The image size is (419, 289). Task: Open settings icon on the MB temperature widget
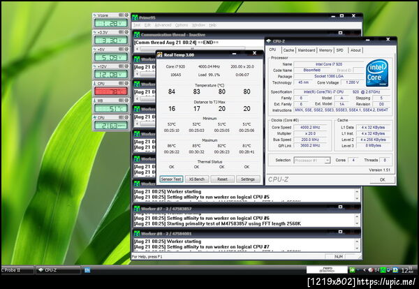click(x=121, y=101)
